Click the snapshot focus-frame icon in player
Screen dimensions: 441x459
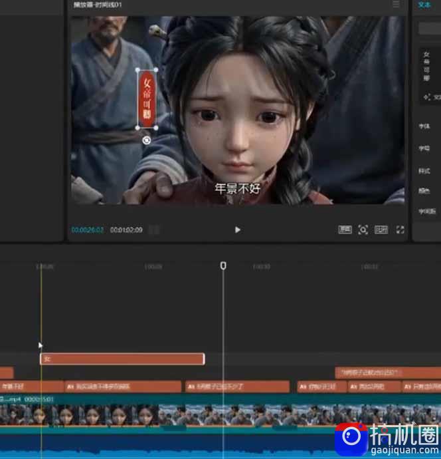(x=363, y=230)
